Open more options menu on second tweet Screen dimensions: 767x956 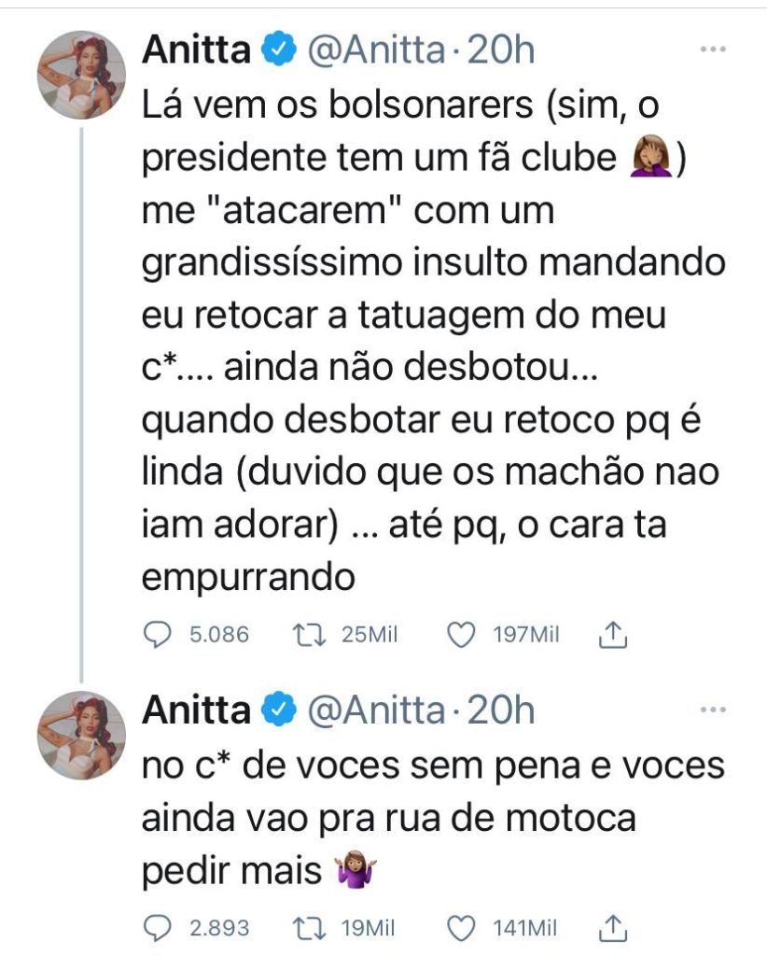point(712,710)
